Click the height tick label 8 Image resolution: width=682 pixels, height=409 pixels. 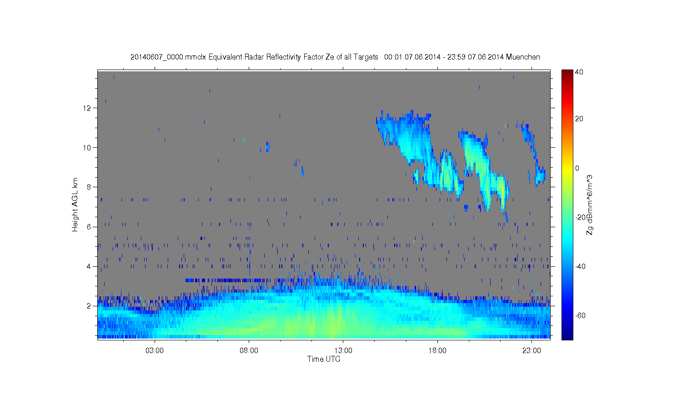click(x=89, y=187)
